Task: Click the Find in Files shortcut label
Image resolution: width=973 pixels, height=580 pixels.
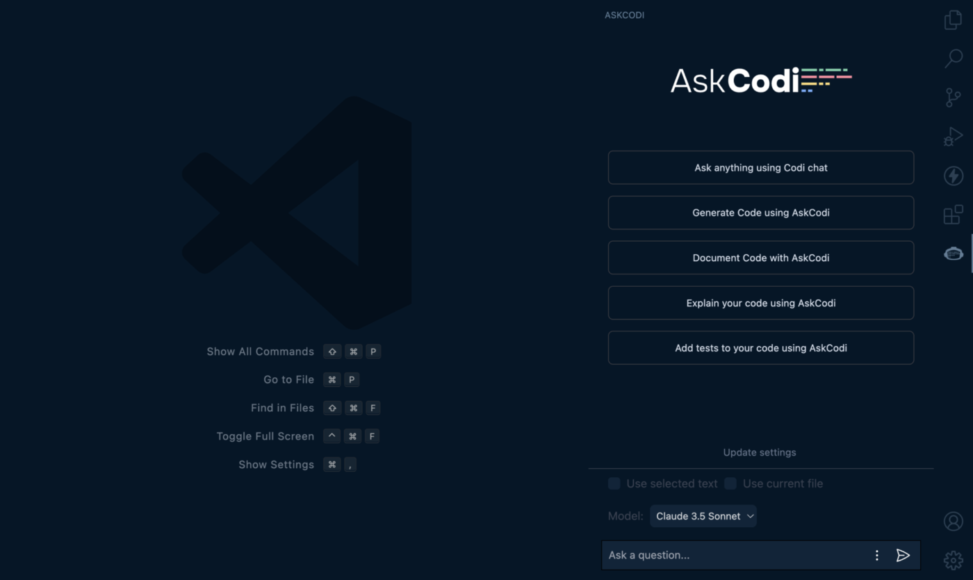Action: (283, 408)
